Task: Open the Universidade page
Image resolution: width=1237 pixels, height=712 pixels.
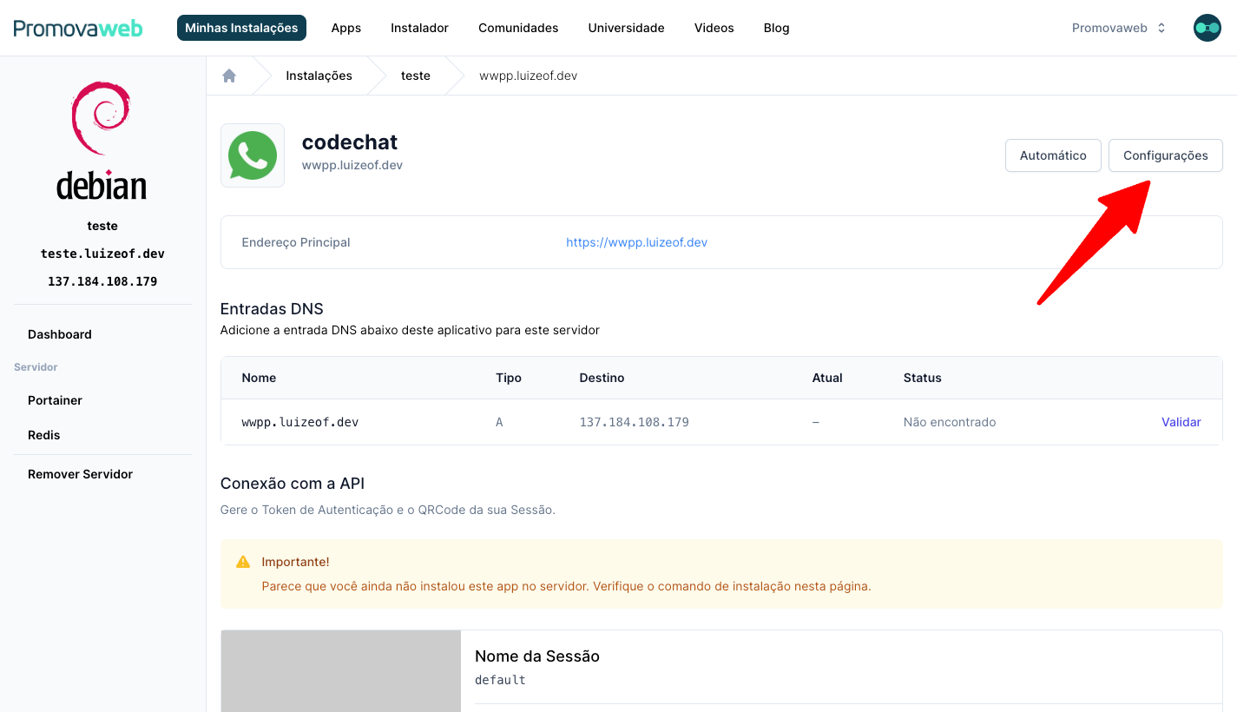Action: [626, 28]
